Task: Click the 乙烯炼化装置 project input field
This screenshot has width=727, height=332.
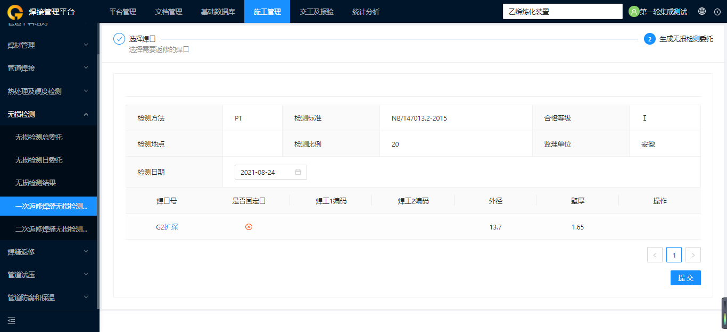Action: pyautogui.click(x=563, y=12)
